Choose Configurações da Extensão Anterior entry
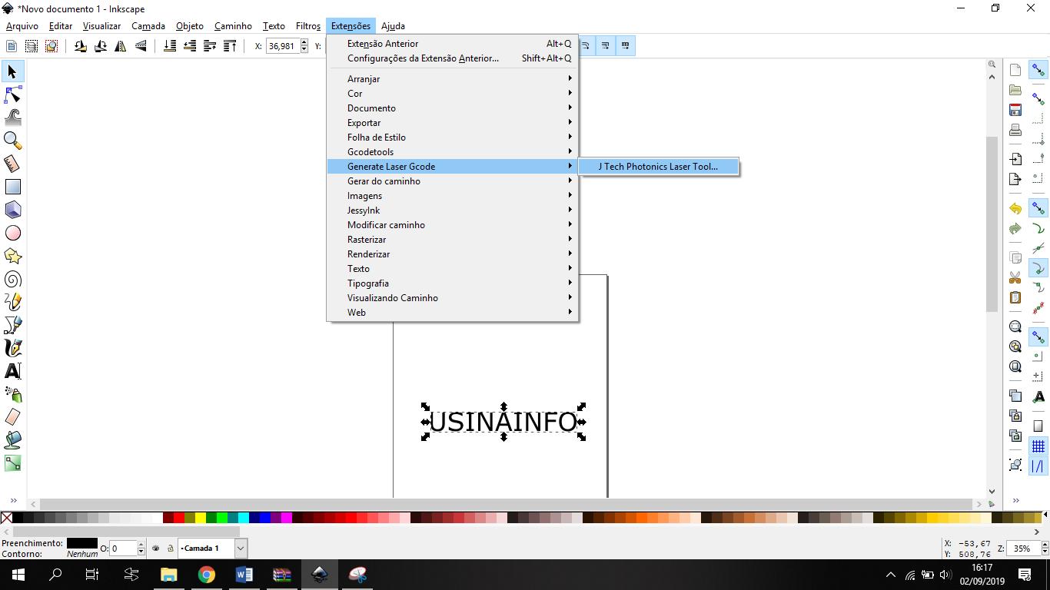 pos(453,58)
